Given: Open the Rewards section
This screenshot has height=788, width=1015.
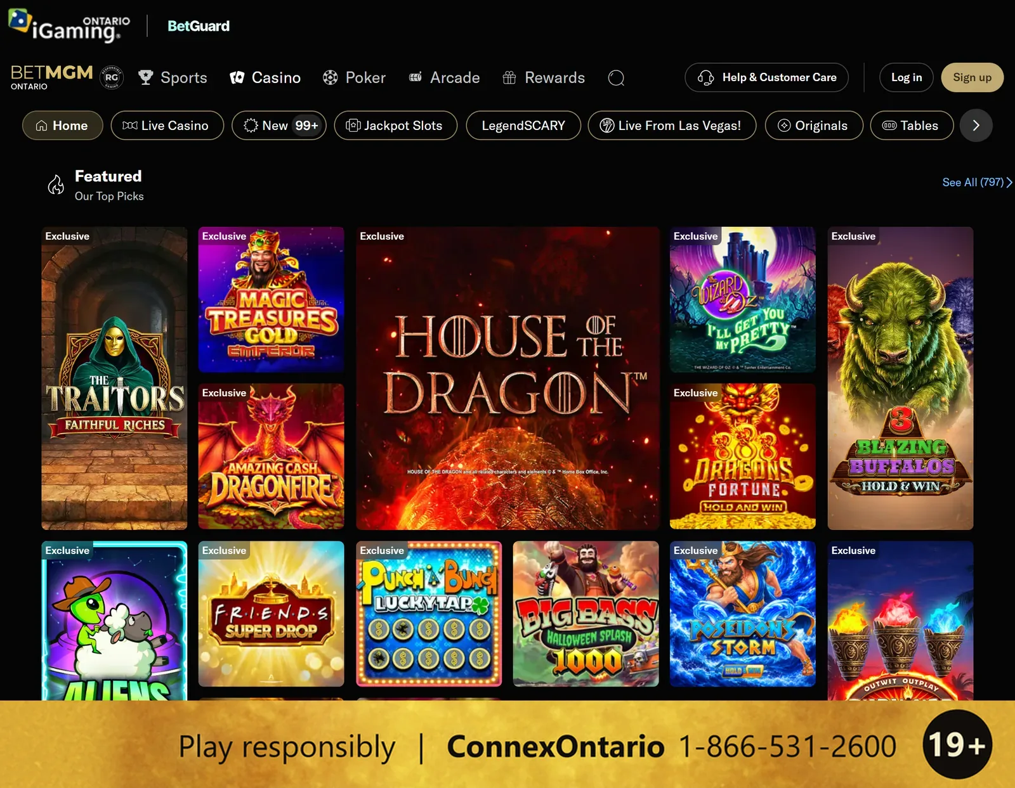Looking at the screenshot, I should click(x=544, y=77).
